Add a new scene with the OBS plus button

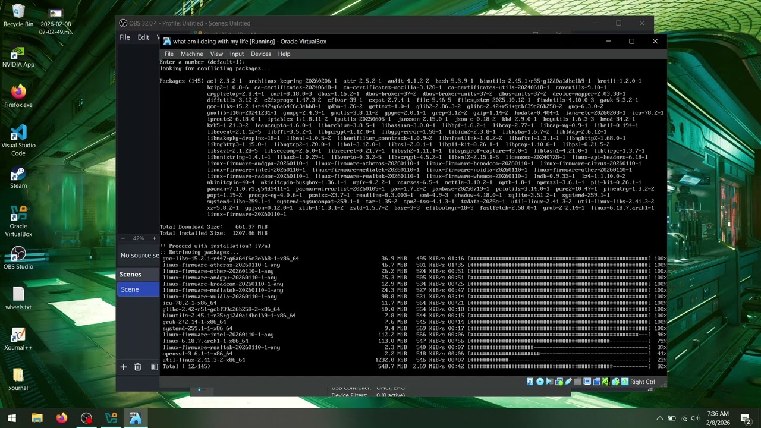124,367
